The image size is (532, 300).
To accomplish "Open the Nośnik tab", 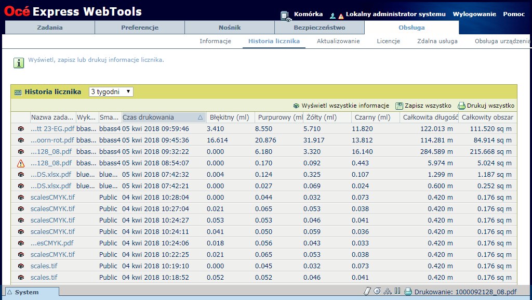I will click(x=230, y=28).
